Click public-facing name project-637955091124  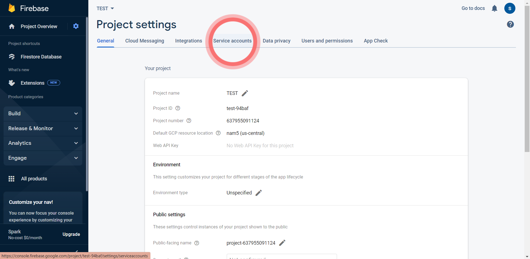[x=251, y=243]
